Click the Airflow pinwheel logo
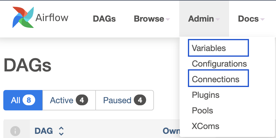Viewport: 276px width, 138px height. 23,17
